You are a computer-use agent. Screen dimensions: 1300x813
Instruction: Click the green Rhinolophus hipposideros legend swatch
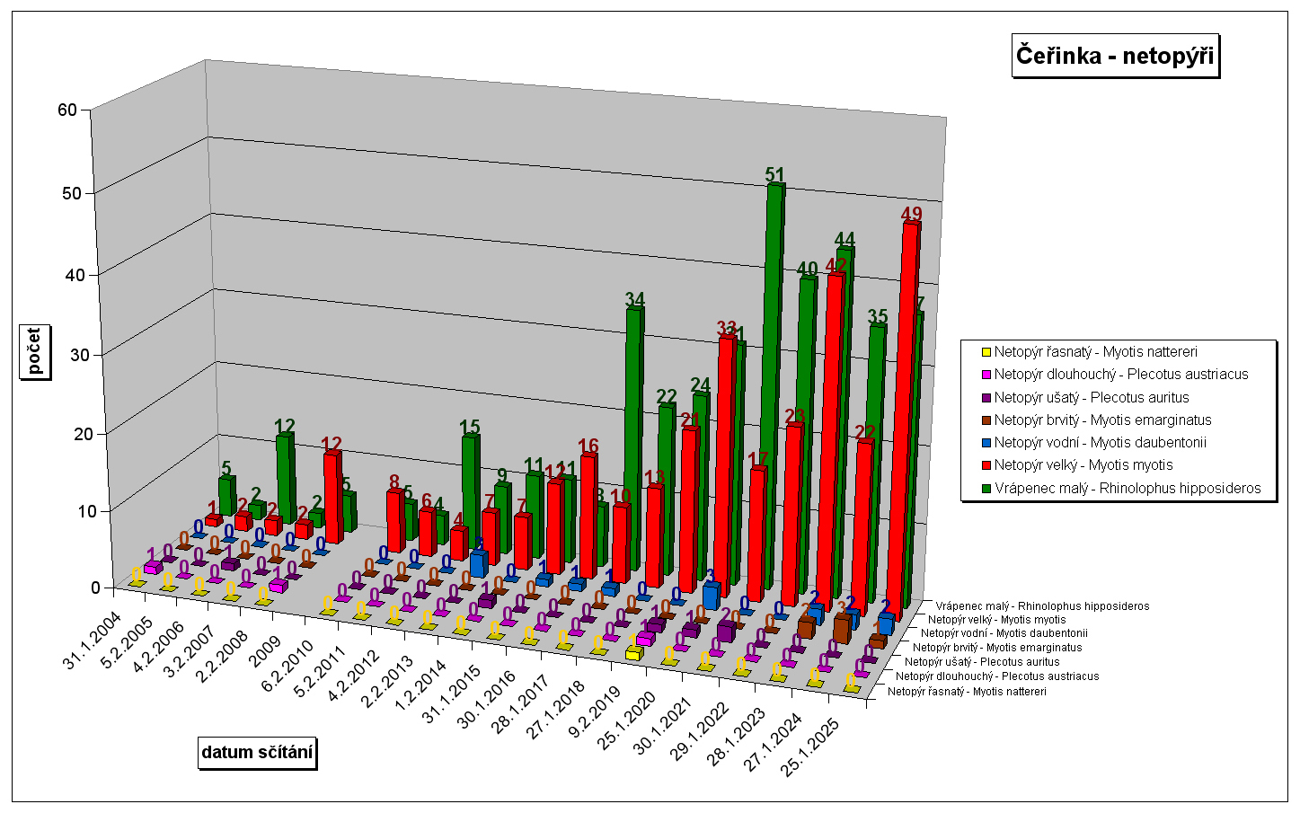point(986,489)
